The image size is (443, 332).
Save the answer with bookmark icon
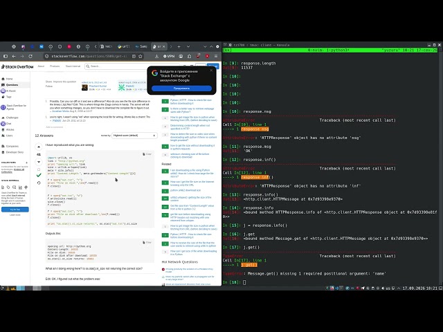point(39,169)
